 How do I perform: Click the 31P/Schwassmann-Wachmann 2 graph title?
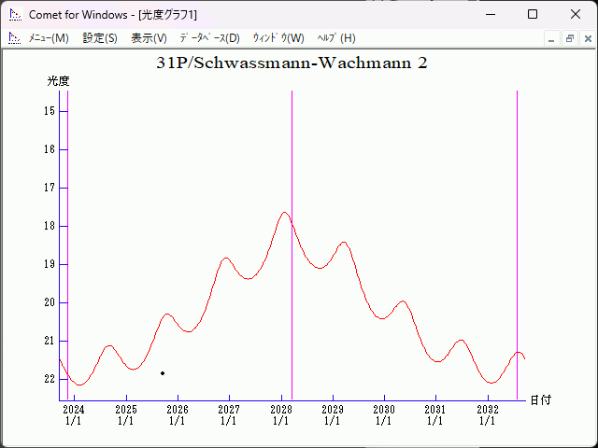coord(292,63)
